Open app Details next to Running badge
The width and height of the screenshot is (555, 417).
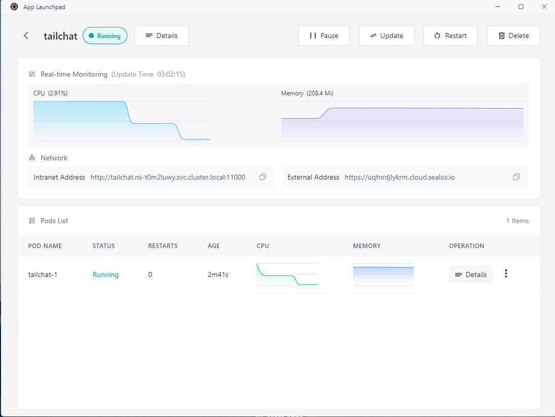161,36
